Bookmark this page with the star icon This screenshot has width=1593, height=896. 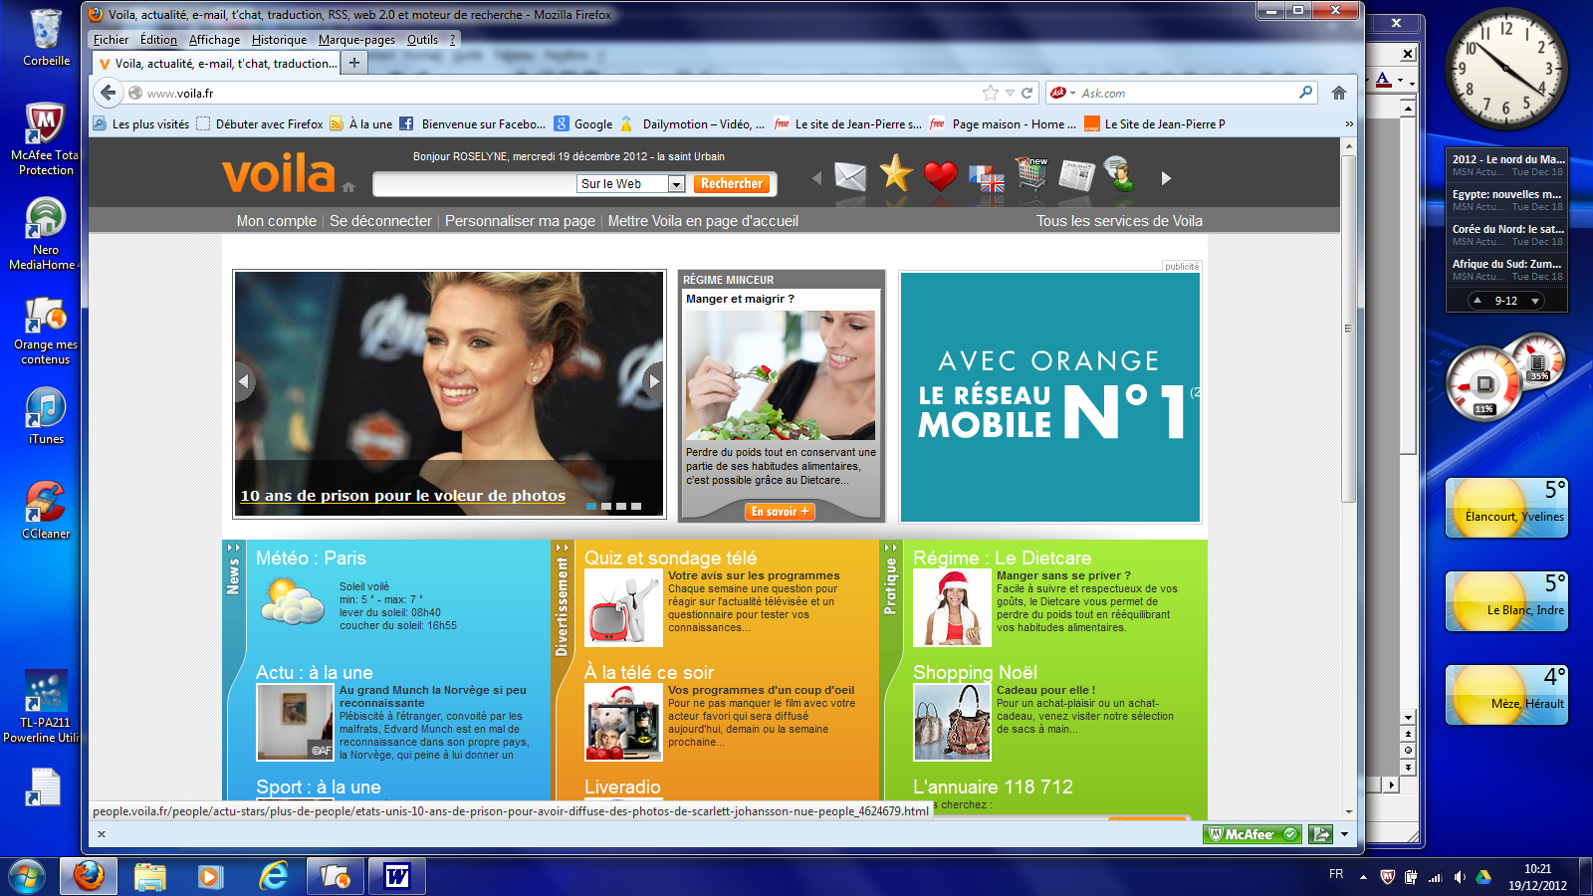(990, 93)
